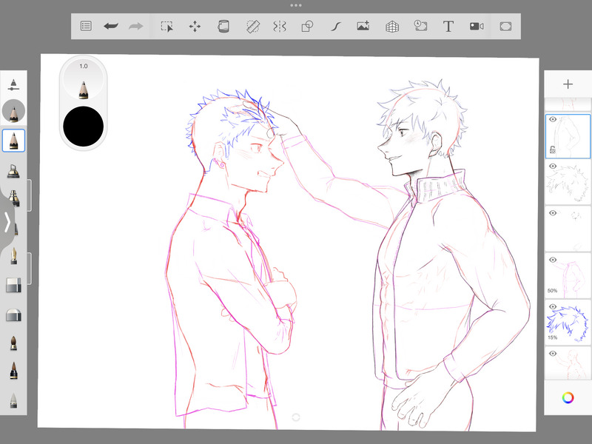Choose the round paintbrush
Viewport: 592px width, 444px height.
13,343
